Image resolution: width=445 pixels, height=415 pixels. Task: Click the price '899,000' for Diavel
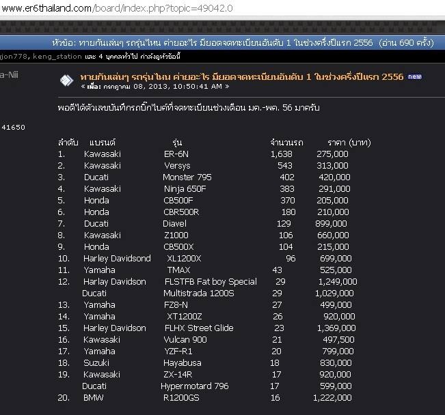(331, 224)
